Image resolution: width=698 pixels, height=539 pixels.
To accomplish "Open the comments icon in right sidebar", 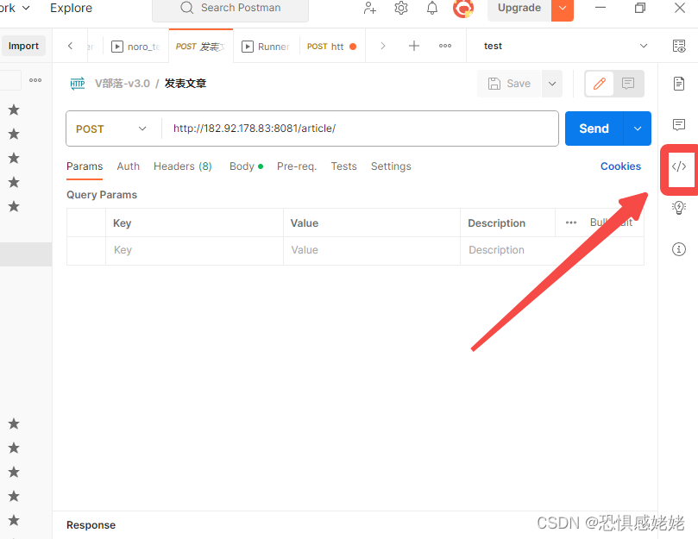I will click(679, 125).
